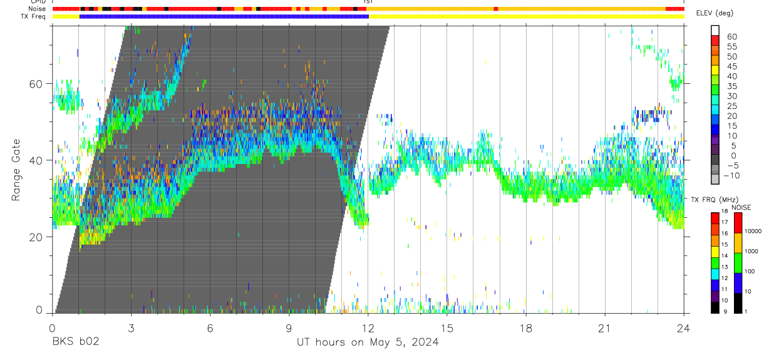Click the 10000 label on the NOISE scale

[x=754, y=231]
